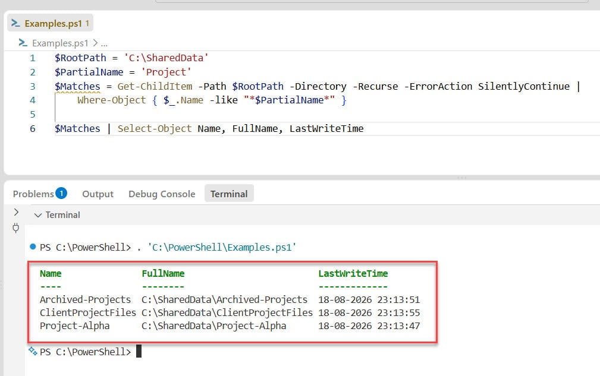Click the 'Project' string on line 2
This screenshot has width=600, height=376.
tap(166, 72)
